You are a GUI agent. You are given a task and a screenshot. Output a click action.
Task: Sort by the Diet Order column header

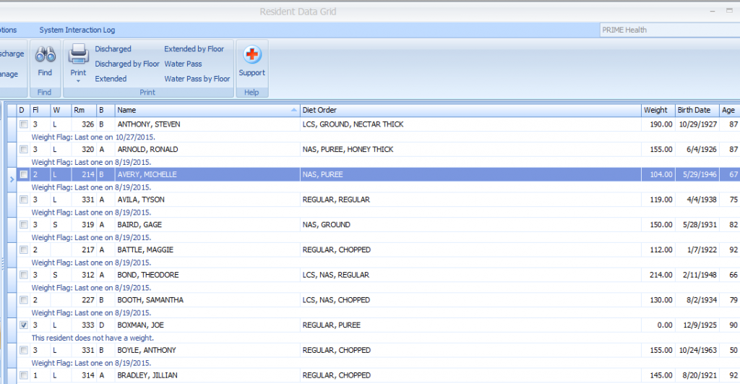(470, 111)
